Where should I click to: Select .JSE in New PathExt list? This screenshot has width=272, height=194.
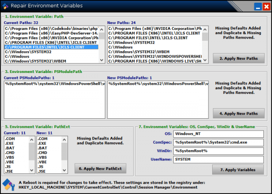tap(49, 171)
